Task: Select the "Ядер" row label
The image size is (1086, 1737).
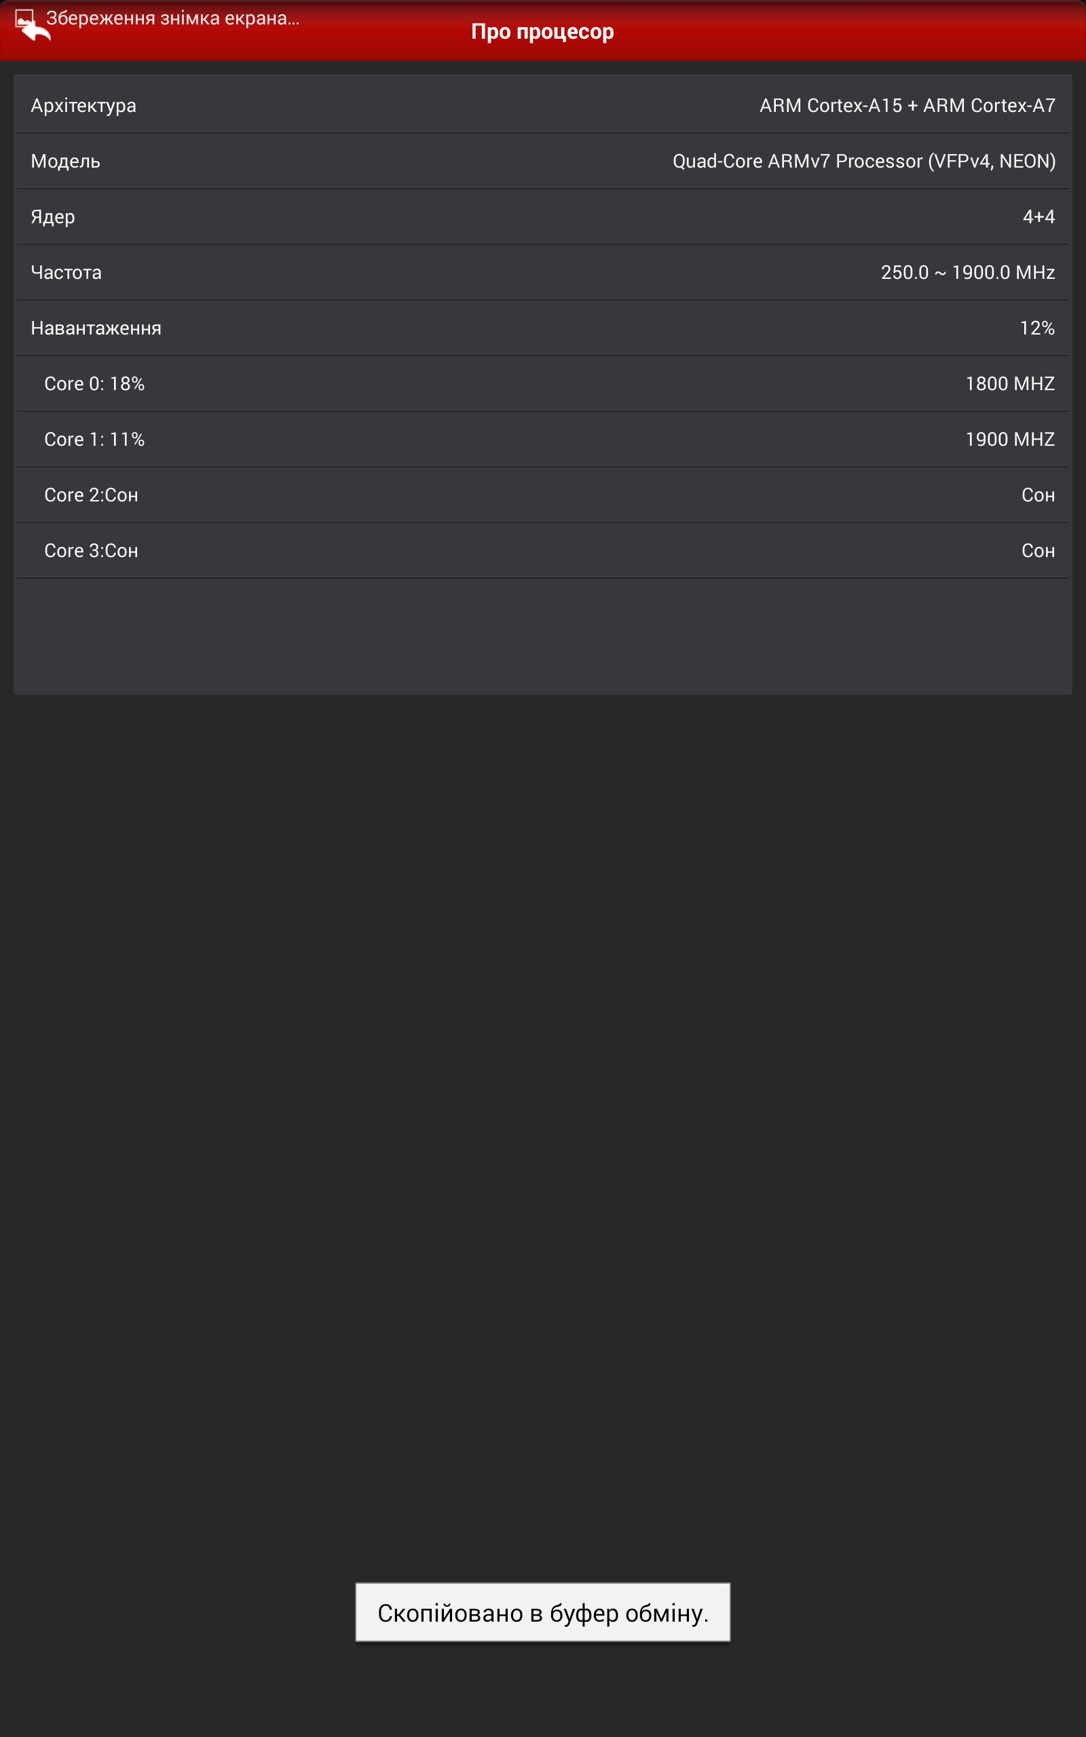Action: coord(52,216)
